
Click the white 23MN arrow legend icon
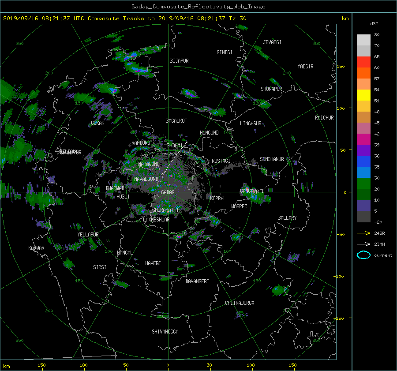363,244
